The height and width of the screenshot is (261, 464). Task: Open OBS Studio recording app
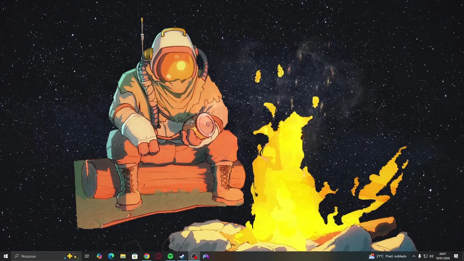click(x=194, y=256)
